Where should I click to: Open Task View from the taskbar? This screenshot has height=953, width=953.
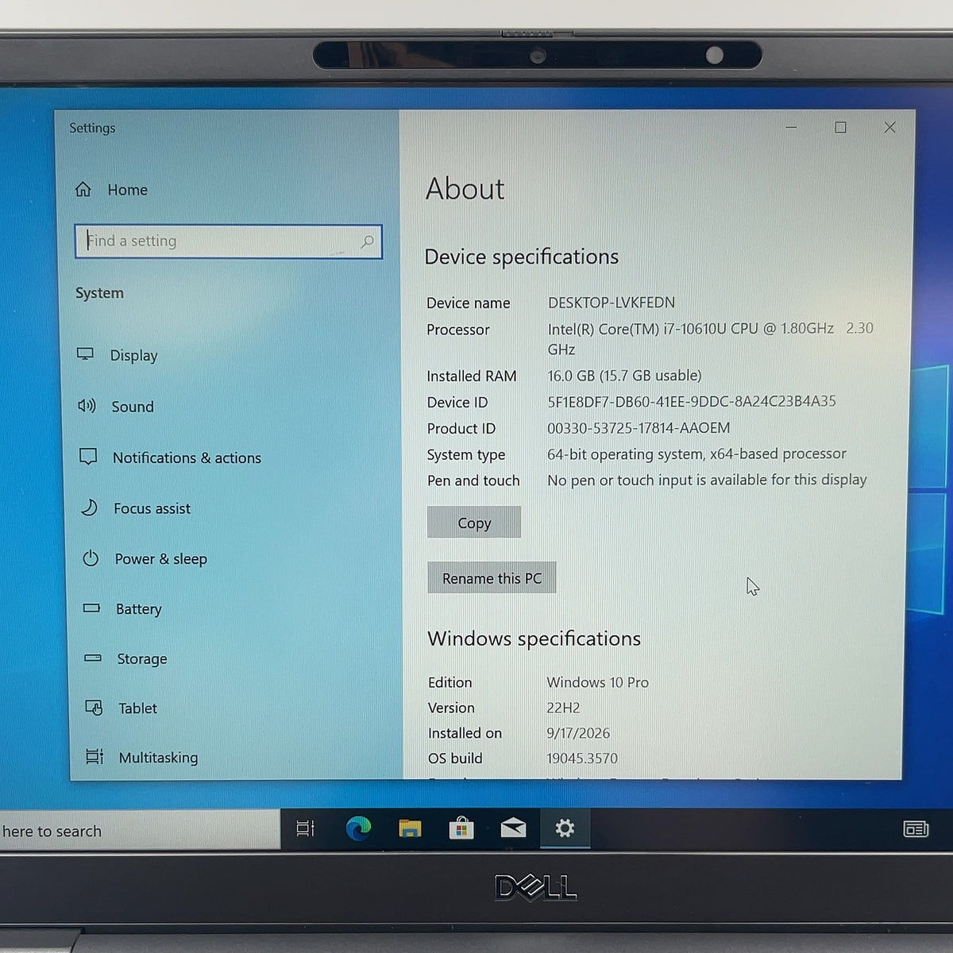point(306,829)
